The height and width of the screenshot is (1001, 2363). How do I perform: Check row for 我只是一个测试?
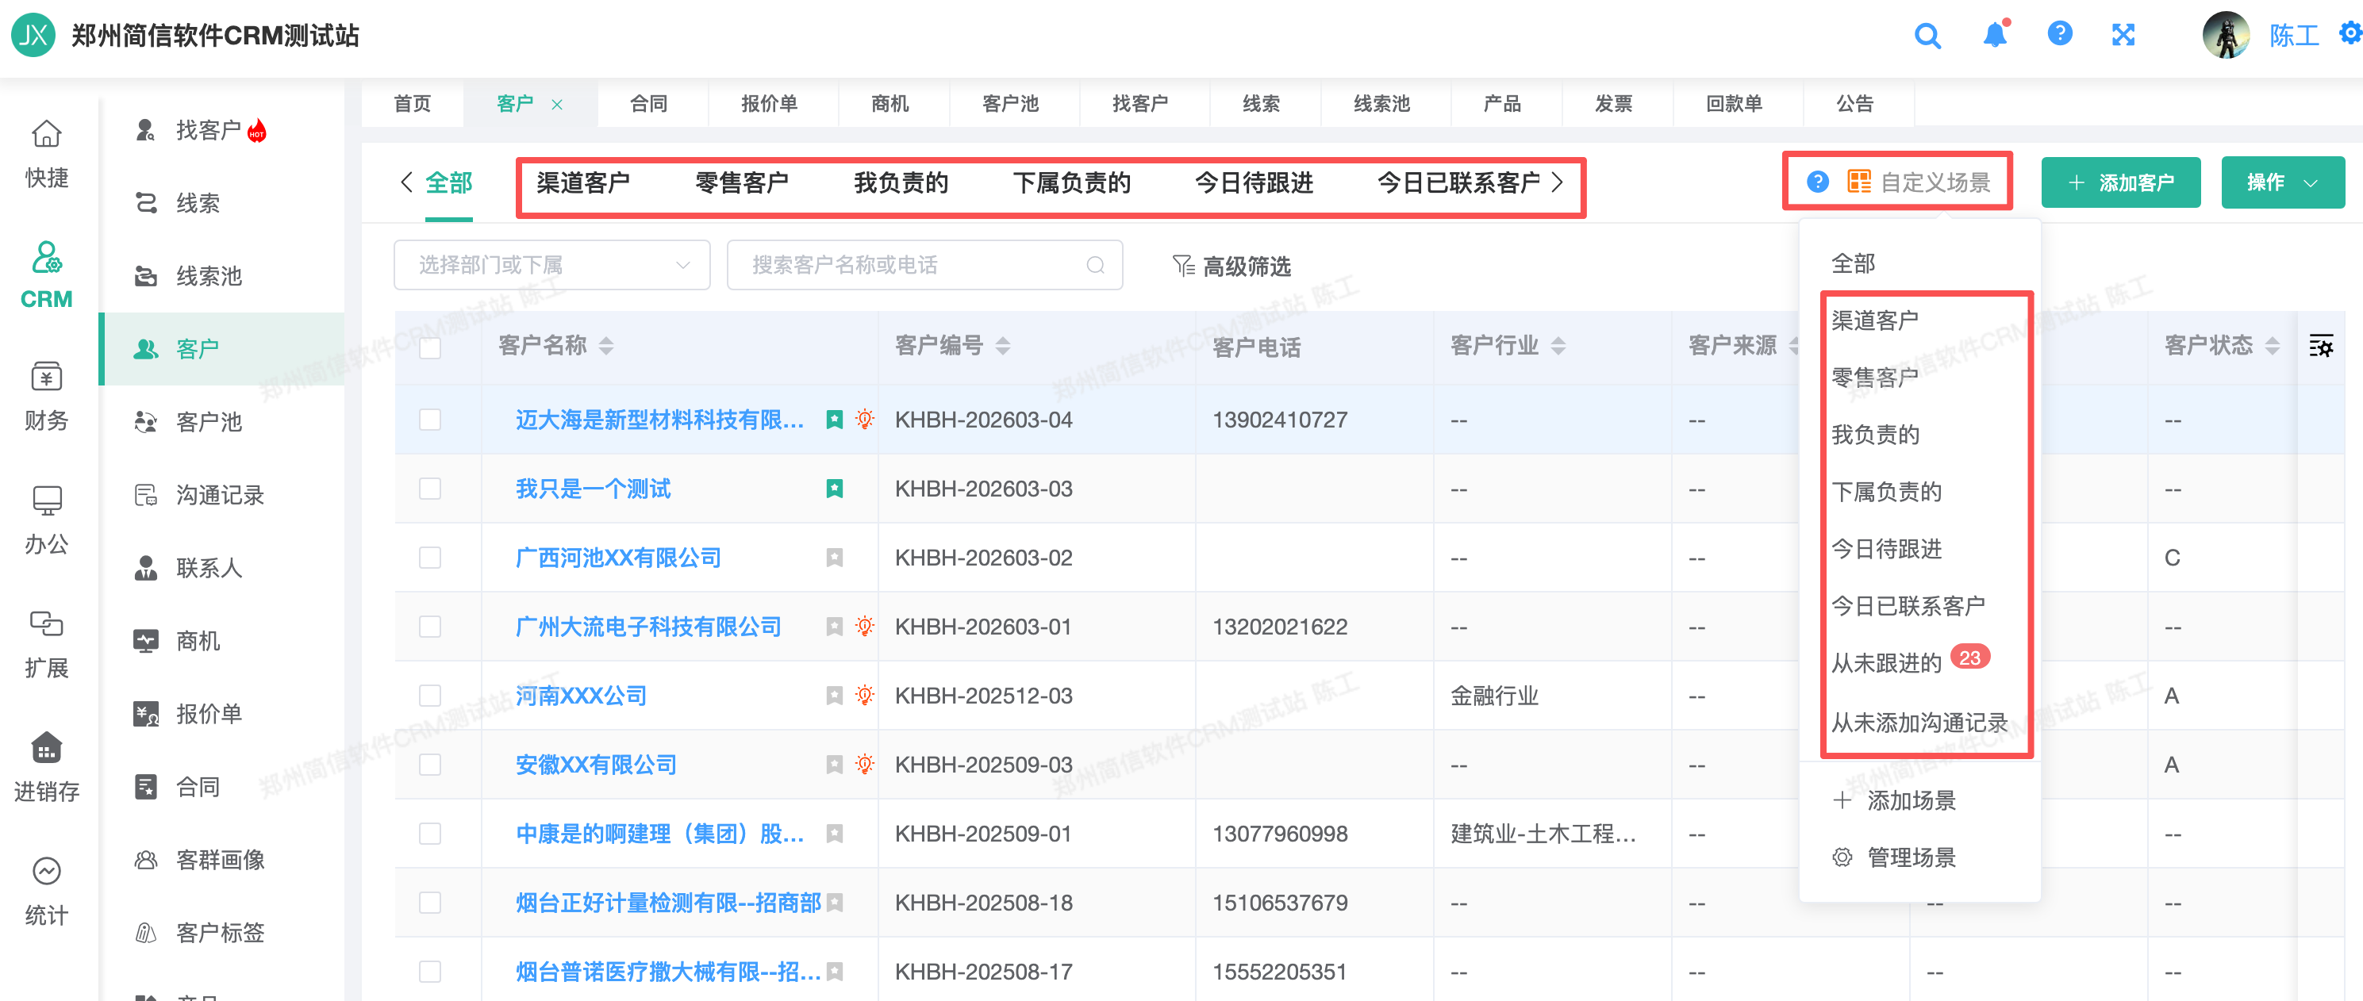(429, 489)
